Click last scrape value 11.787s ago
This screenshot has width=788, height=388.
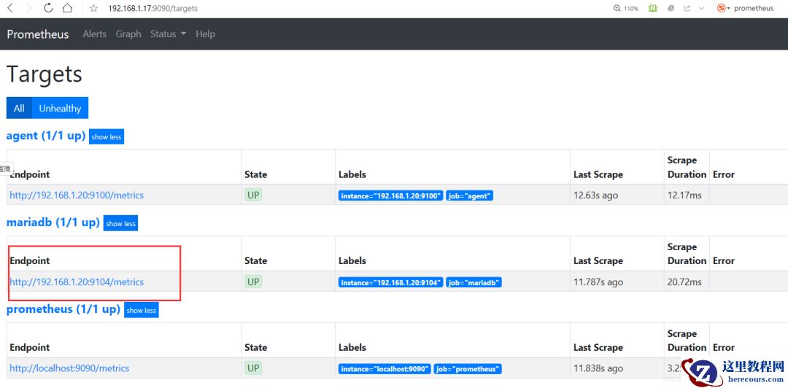click(x=598, y=282)
